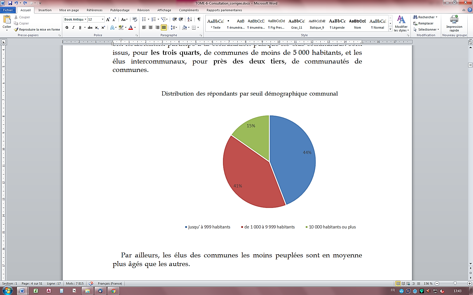
Task: Increase paragraph indent
Action: click(181, 19)
